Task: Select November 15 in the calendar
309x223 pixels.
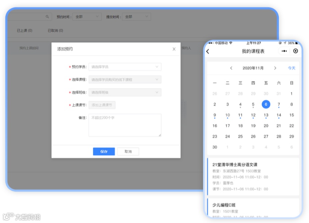Action: 292,115
